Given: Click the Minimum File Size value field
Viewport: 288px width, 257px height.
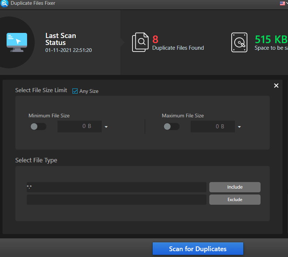Looking at the screenshot, I should tap(79, 126).
